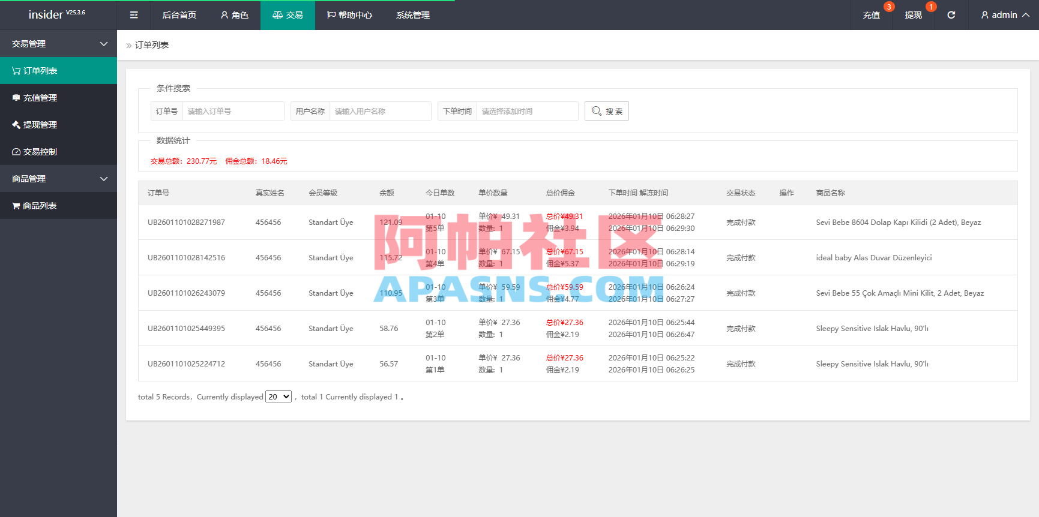Open the 下单时间 date picker field
Viewport: 1039px width, 517px height.
tap(528, 111)
